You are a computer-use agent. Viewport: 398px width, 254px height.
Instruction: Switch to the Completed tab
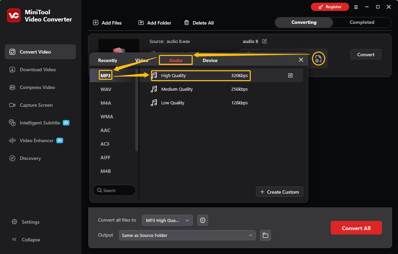click(x=362, y=22)
